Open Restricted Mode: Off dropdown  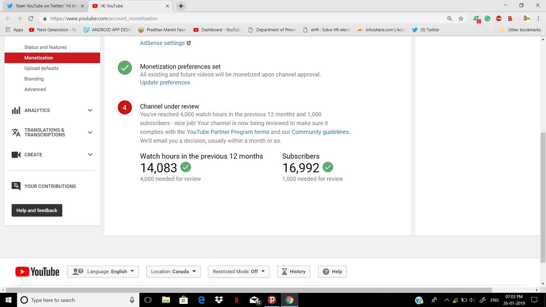[239, 272]
